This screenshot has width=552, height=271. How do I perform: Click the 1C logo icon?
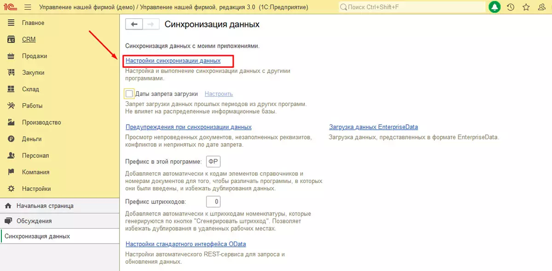[11, 7]
